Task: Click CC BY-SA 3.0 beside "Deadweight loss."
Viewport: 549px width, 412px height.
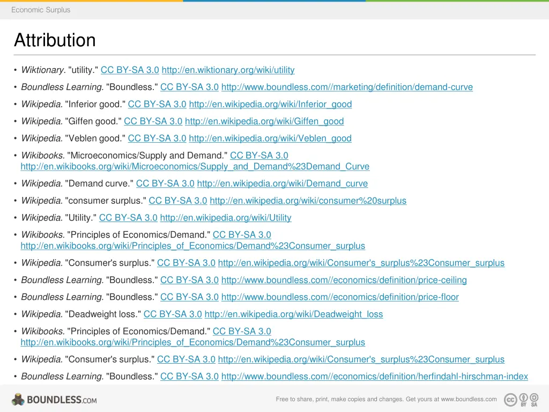Action: click(x=173, y=314)
